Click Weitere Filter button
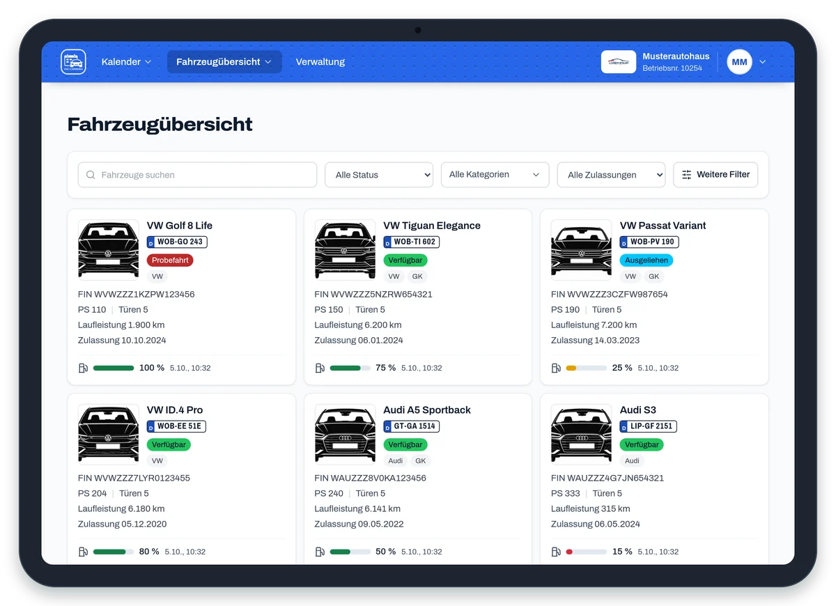 (x=715, y=175)
